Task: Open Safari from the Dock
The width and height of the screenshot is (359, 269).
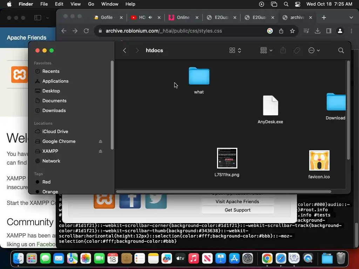Action: 281,258
